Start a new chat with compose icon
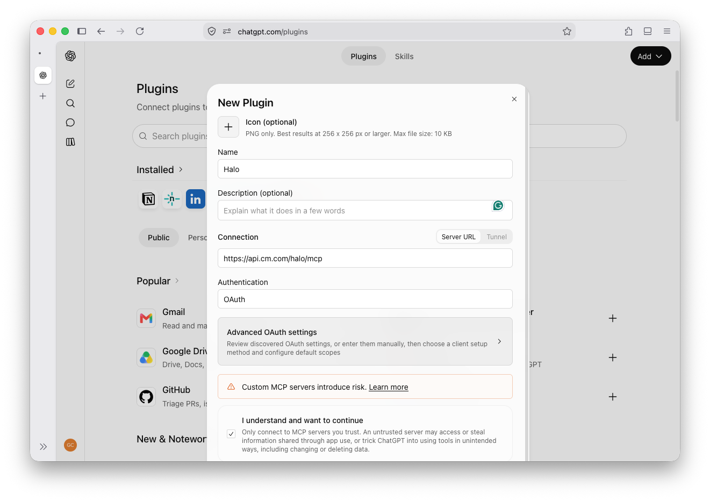Screen dimensions: 710x501 coord(70,84)
